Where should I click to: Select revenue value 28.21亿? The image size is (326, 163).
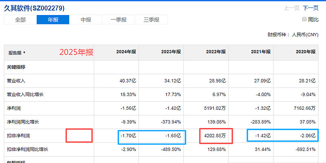click(307, 80)
